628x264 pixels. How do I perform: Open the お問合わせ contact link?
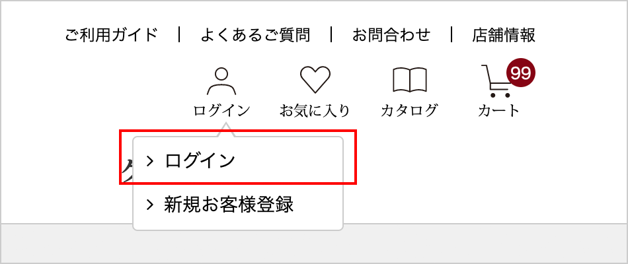(x=391, y=35)
